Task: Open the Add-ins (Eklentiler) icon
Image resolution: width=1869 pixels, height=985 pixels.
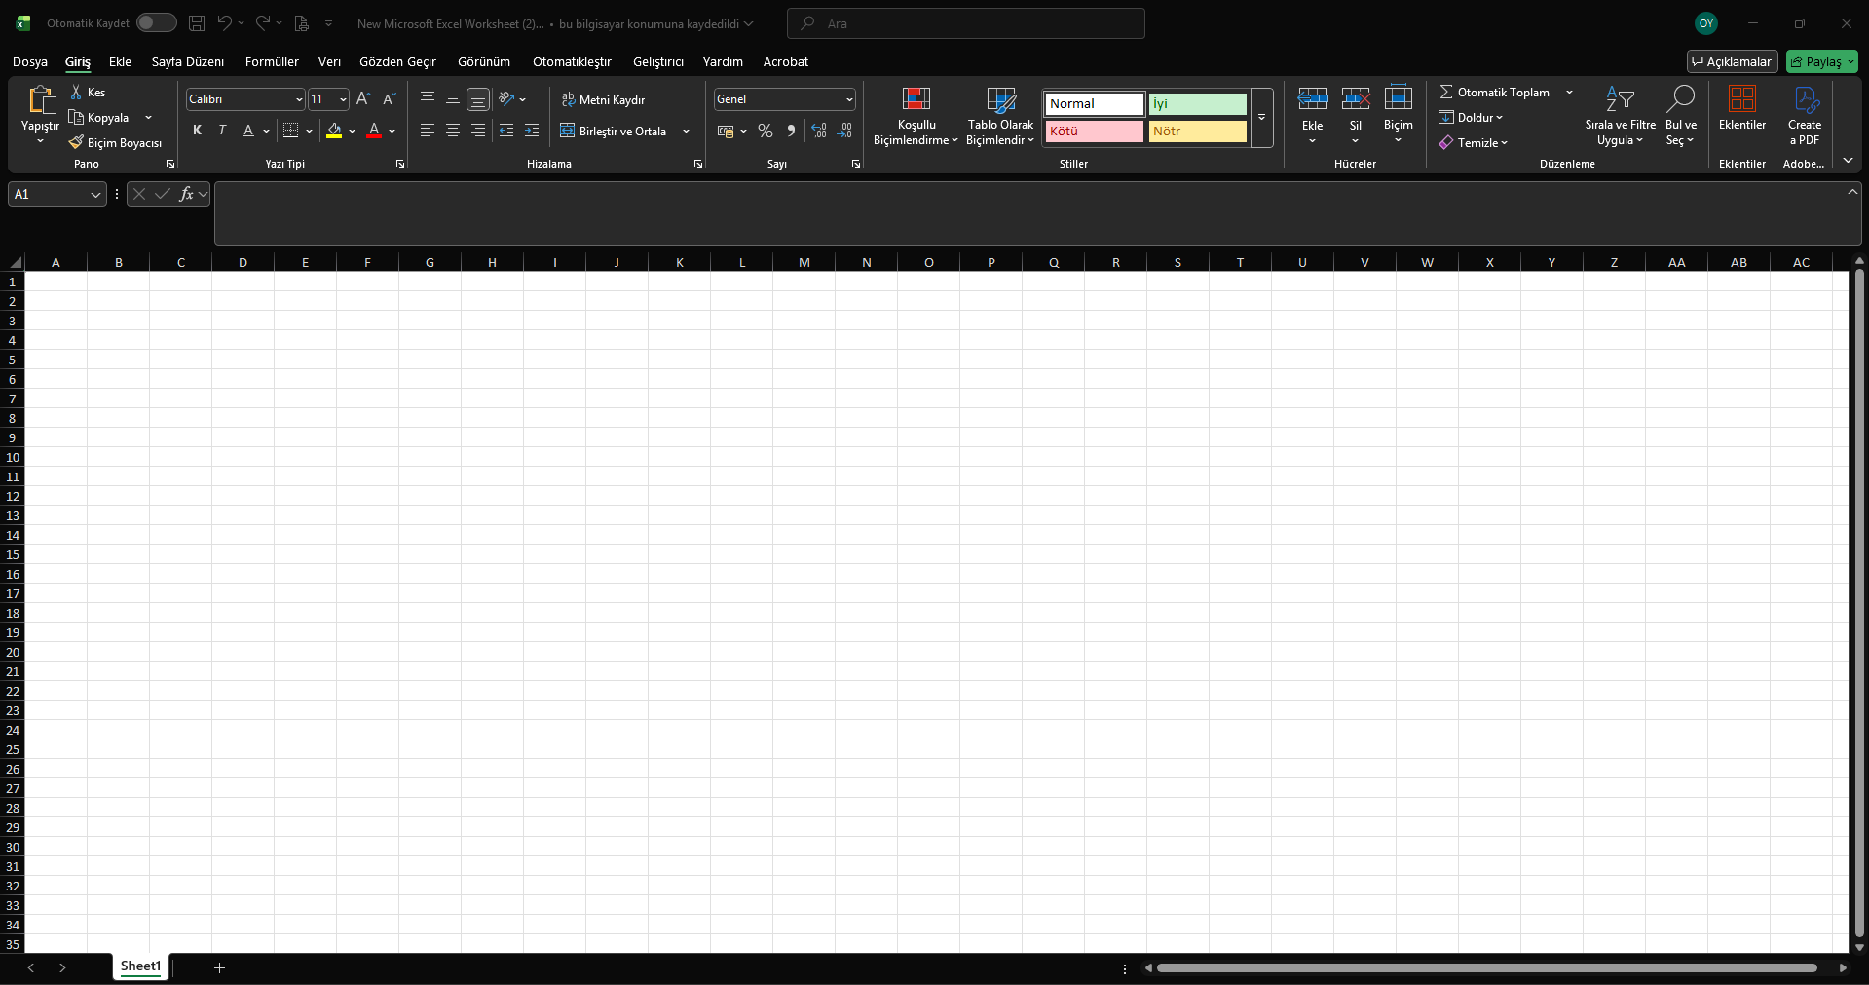Action: coord(1742,99)
